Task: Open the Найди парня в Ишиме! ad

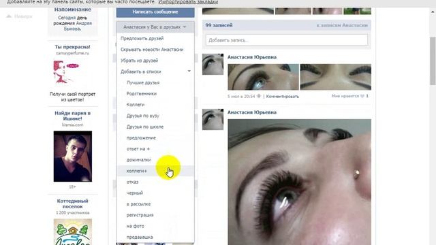Action: pyautogui.click(x=73, y=116)
